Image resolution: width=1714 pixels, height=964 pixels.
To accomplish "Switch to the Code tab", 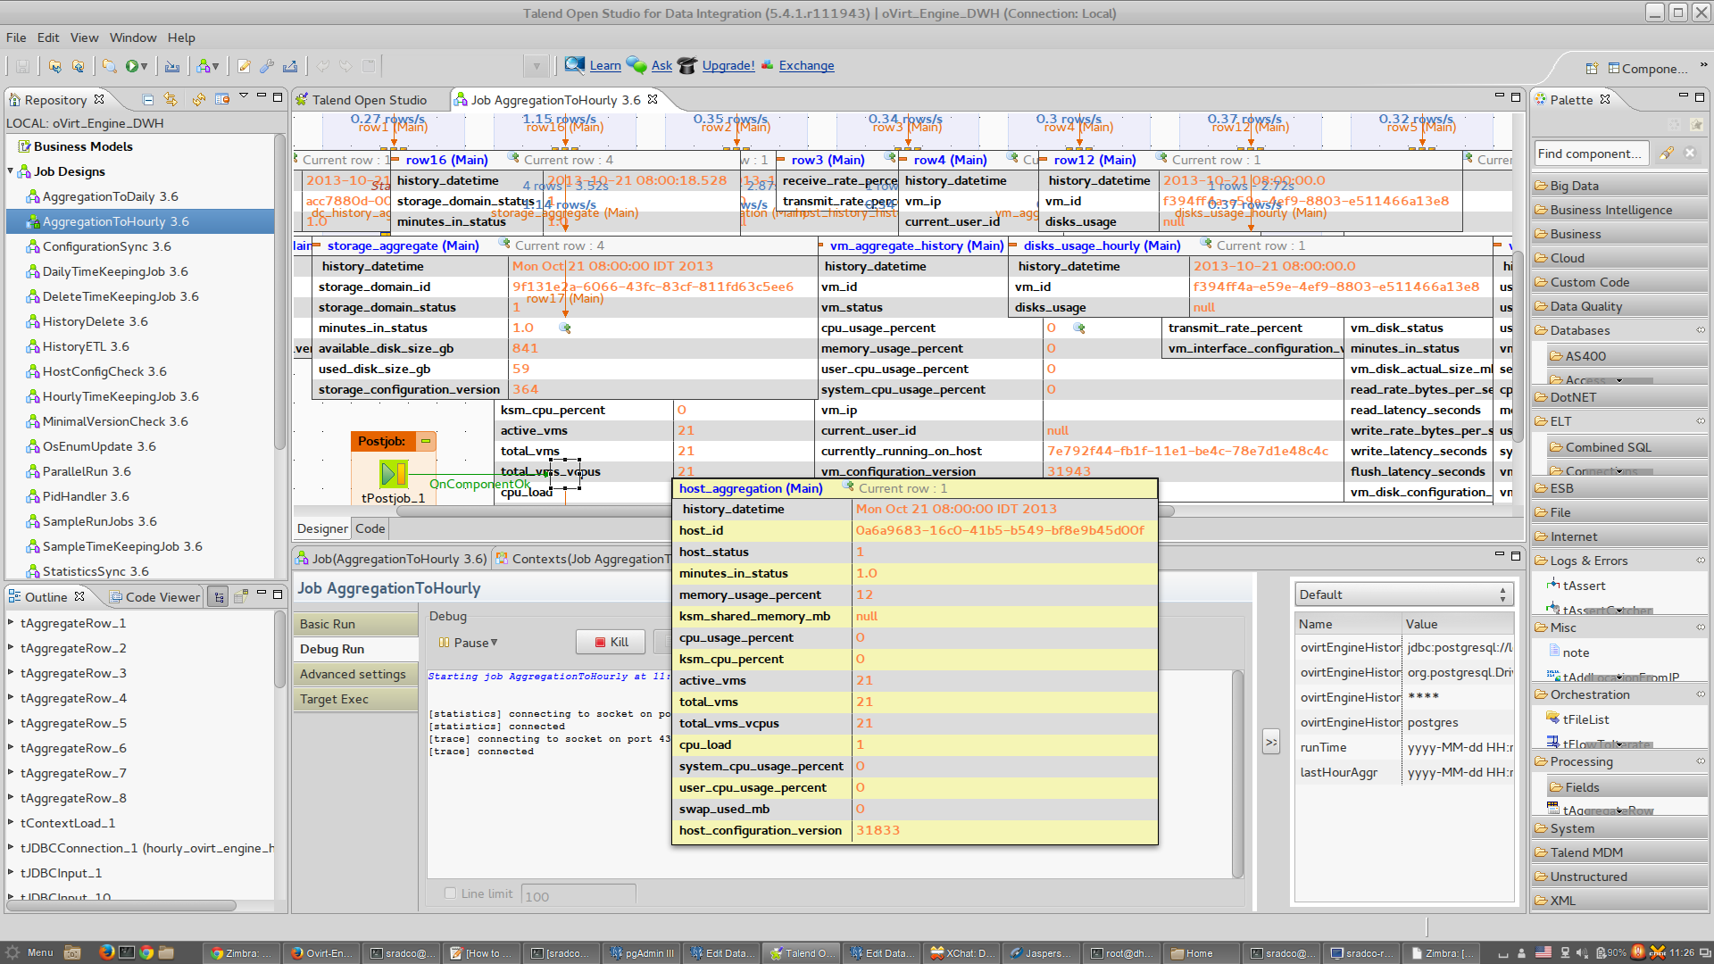I will 370,528.
